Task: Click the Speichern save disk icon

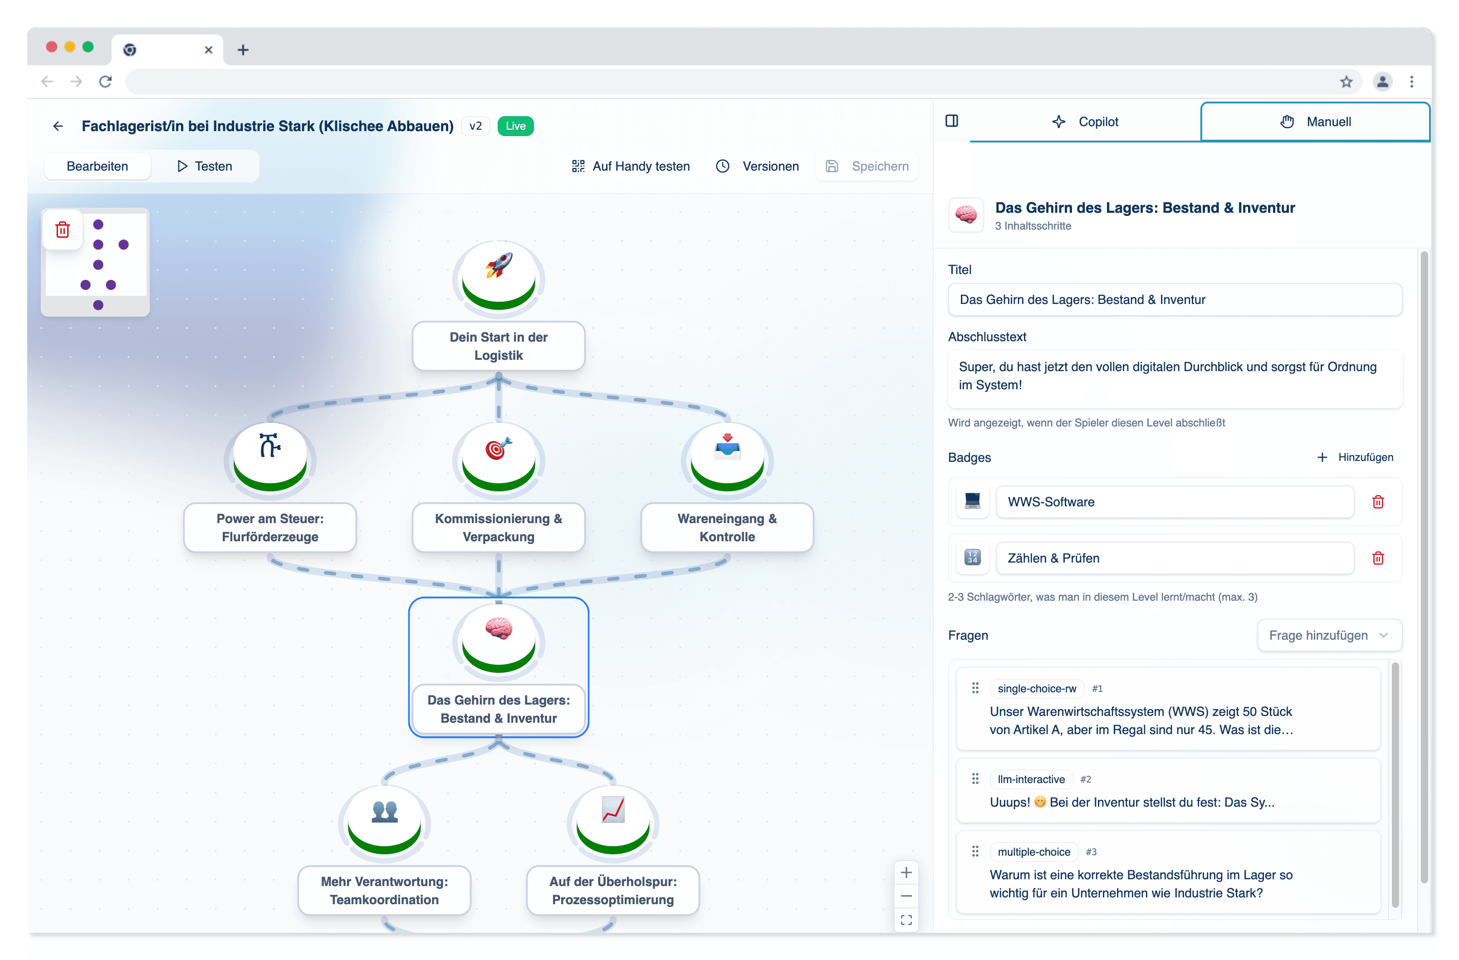Action: [832, 166]
